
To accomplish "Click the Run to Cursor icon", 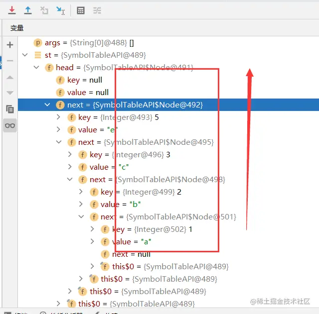I will coord(60,10).
